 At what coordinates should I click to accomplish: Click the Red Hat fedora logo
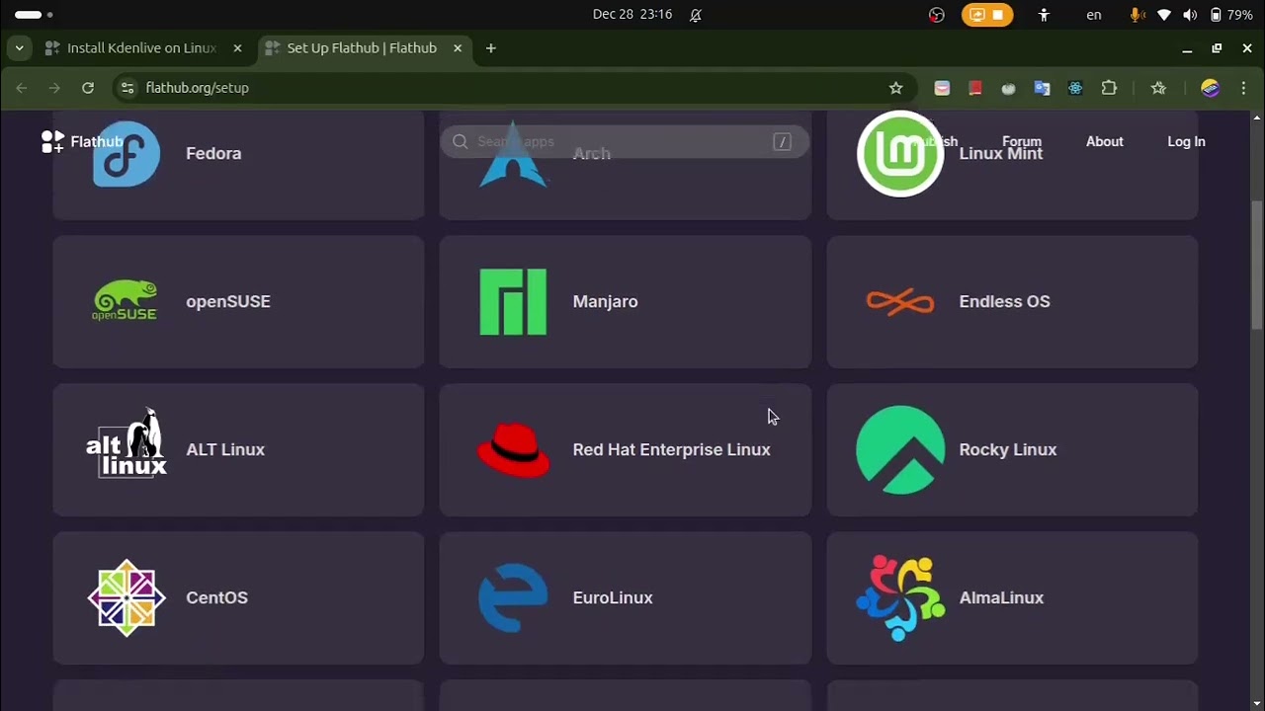pyautogui.click(x=513, y=450)
